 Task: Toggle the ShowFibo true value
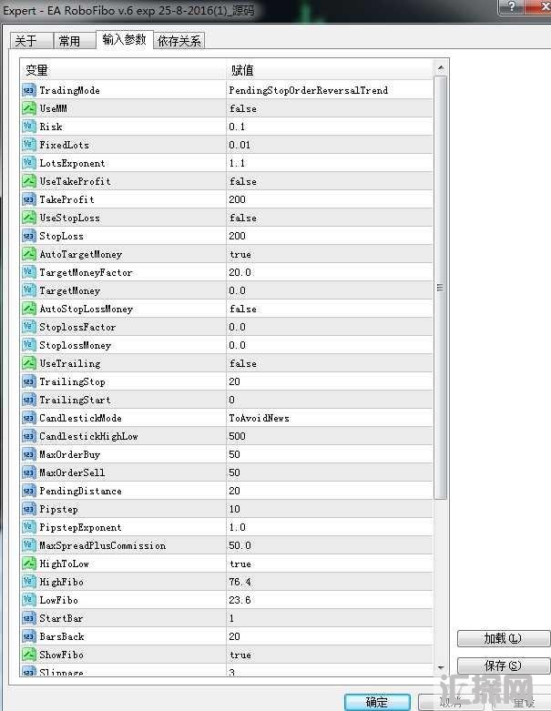(x=240, y=655)
